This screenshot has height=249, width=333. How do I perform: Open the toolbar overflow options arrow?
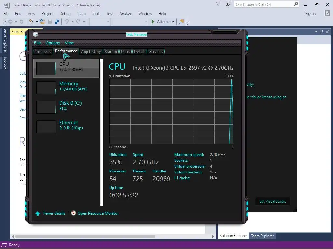coord(187,23)
